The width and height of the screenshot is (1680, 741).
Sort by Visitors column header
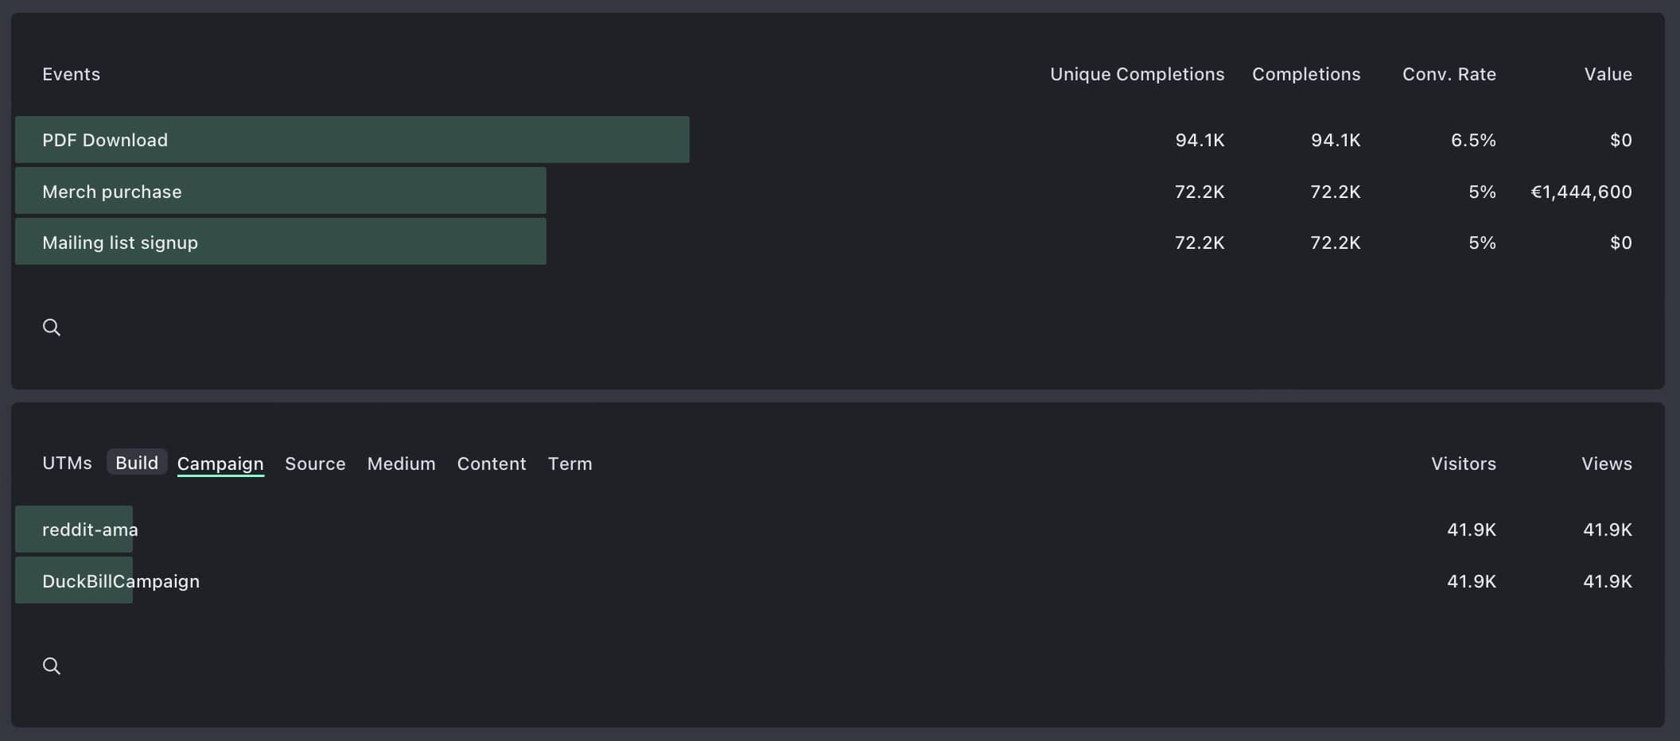[x=1463, y=464]
